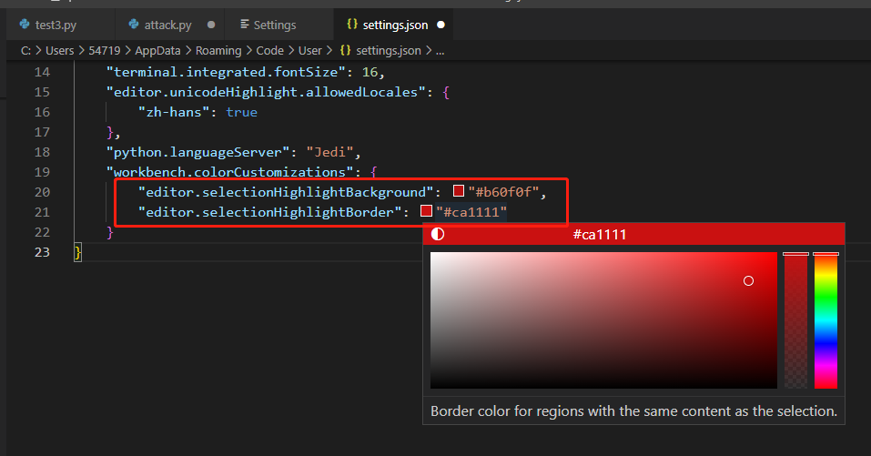Click the #b60f0f color swatch on line 20
The image size is (871, 456).
coord(459,191)
